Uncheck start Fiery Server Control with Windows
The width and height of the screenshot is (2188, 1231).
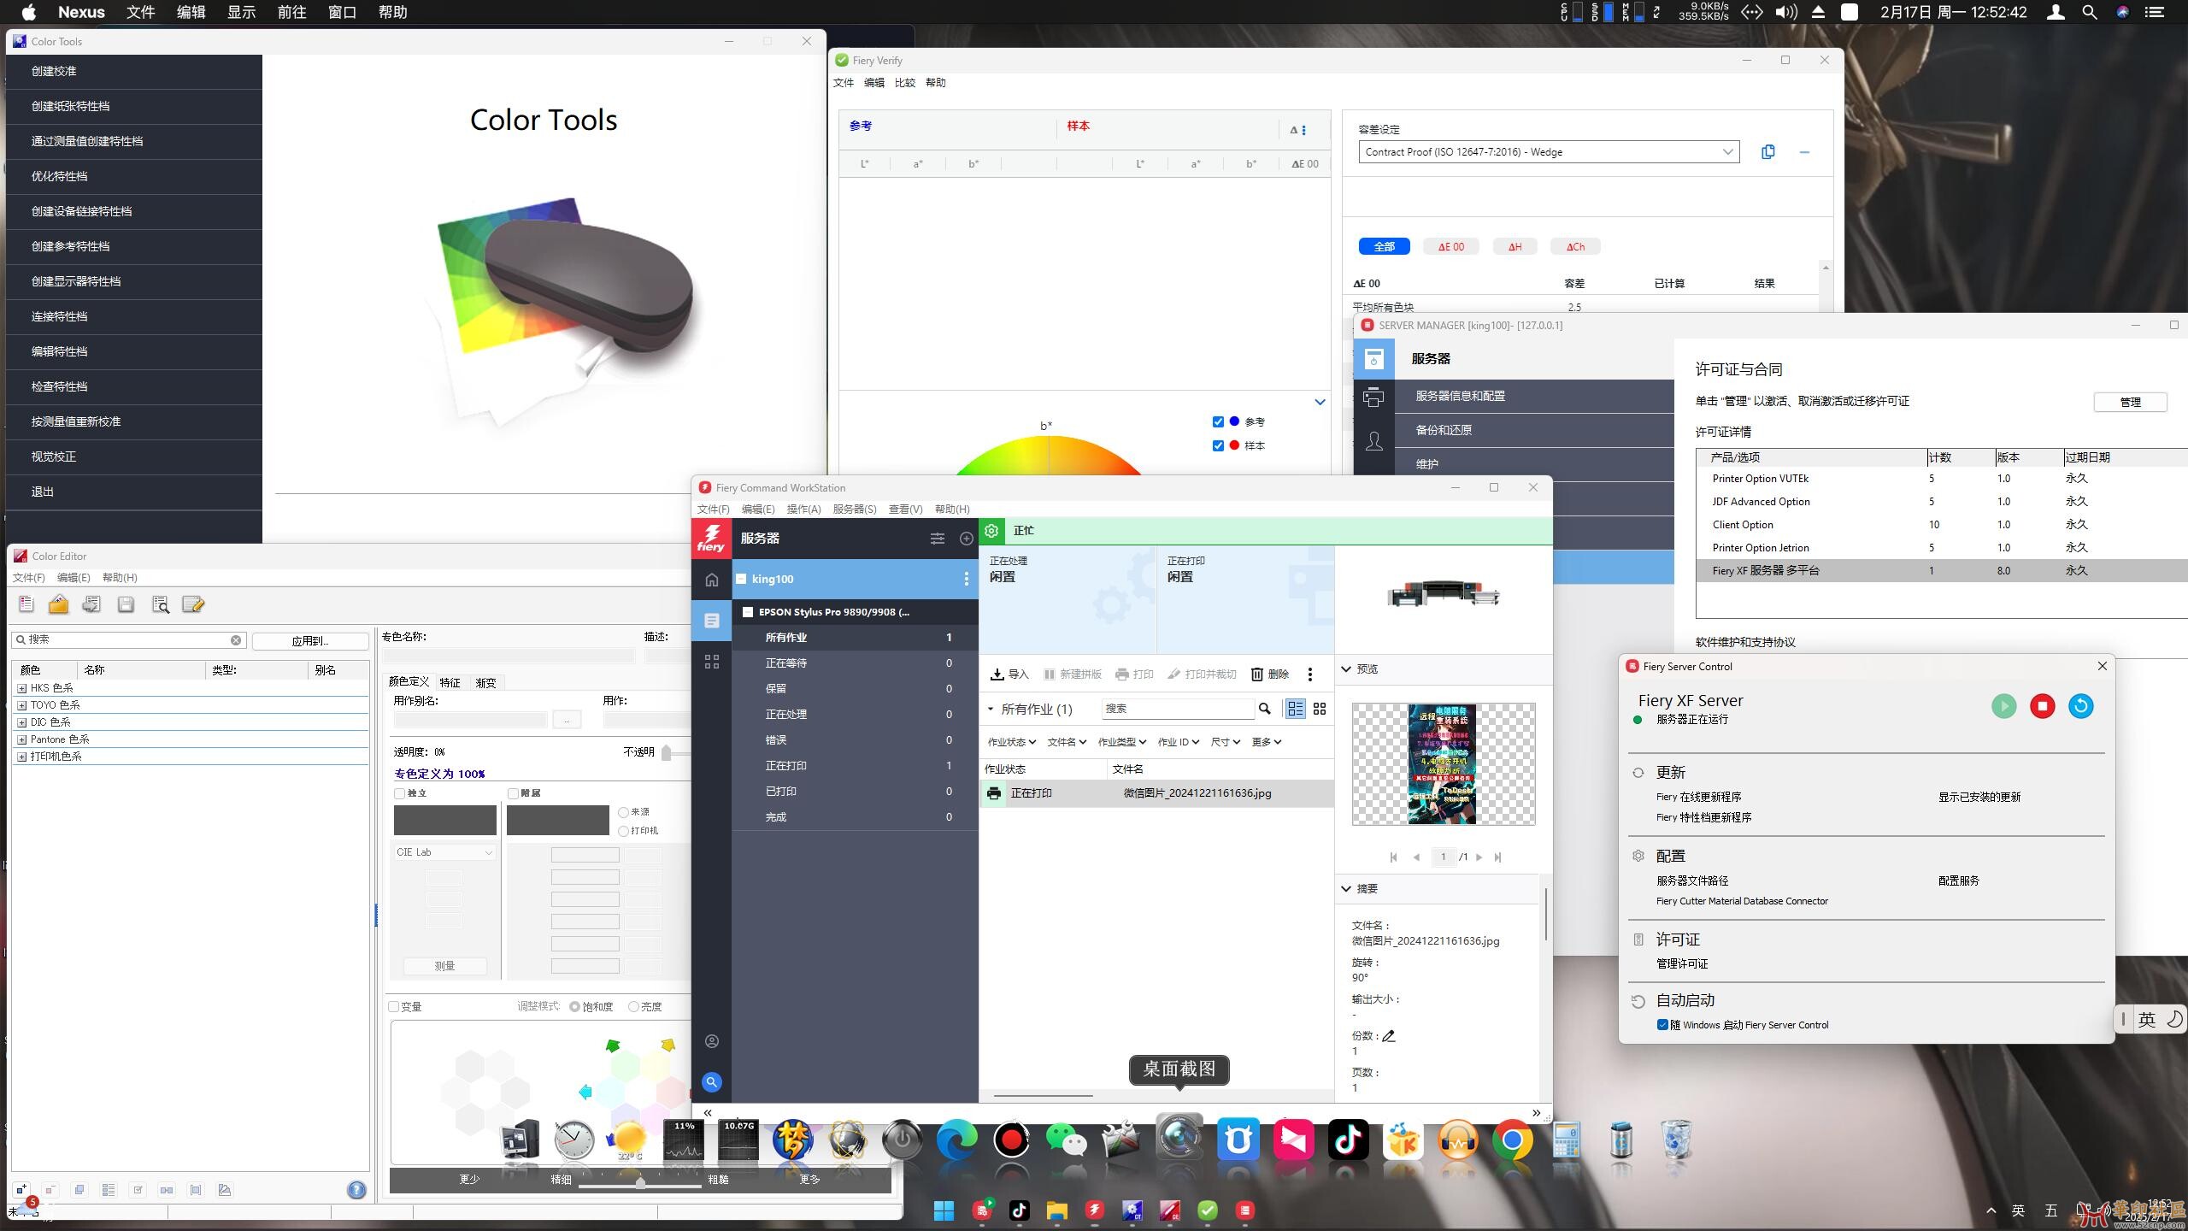(1662, 1025)
